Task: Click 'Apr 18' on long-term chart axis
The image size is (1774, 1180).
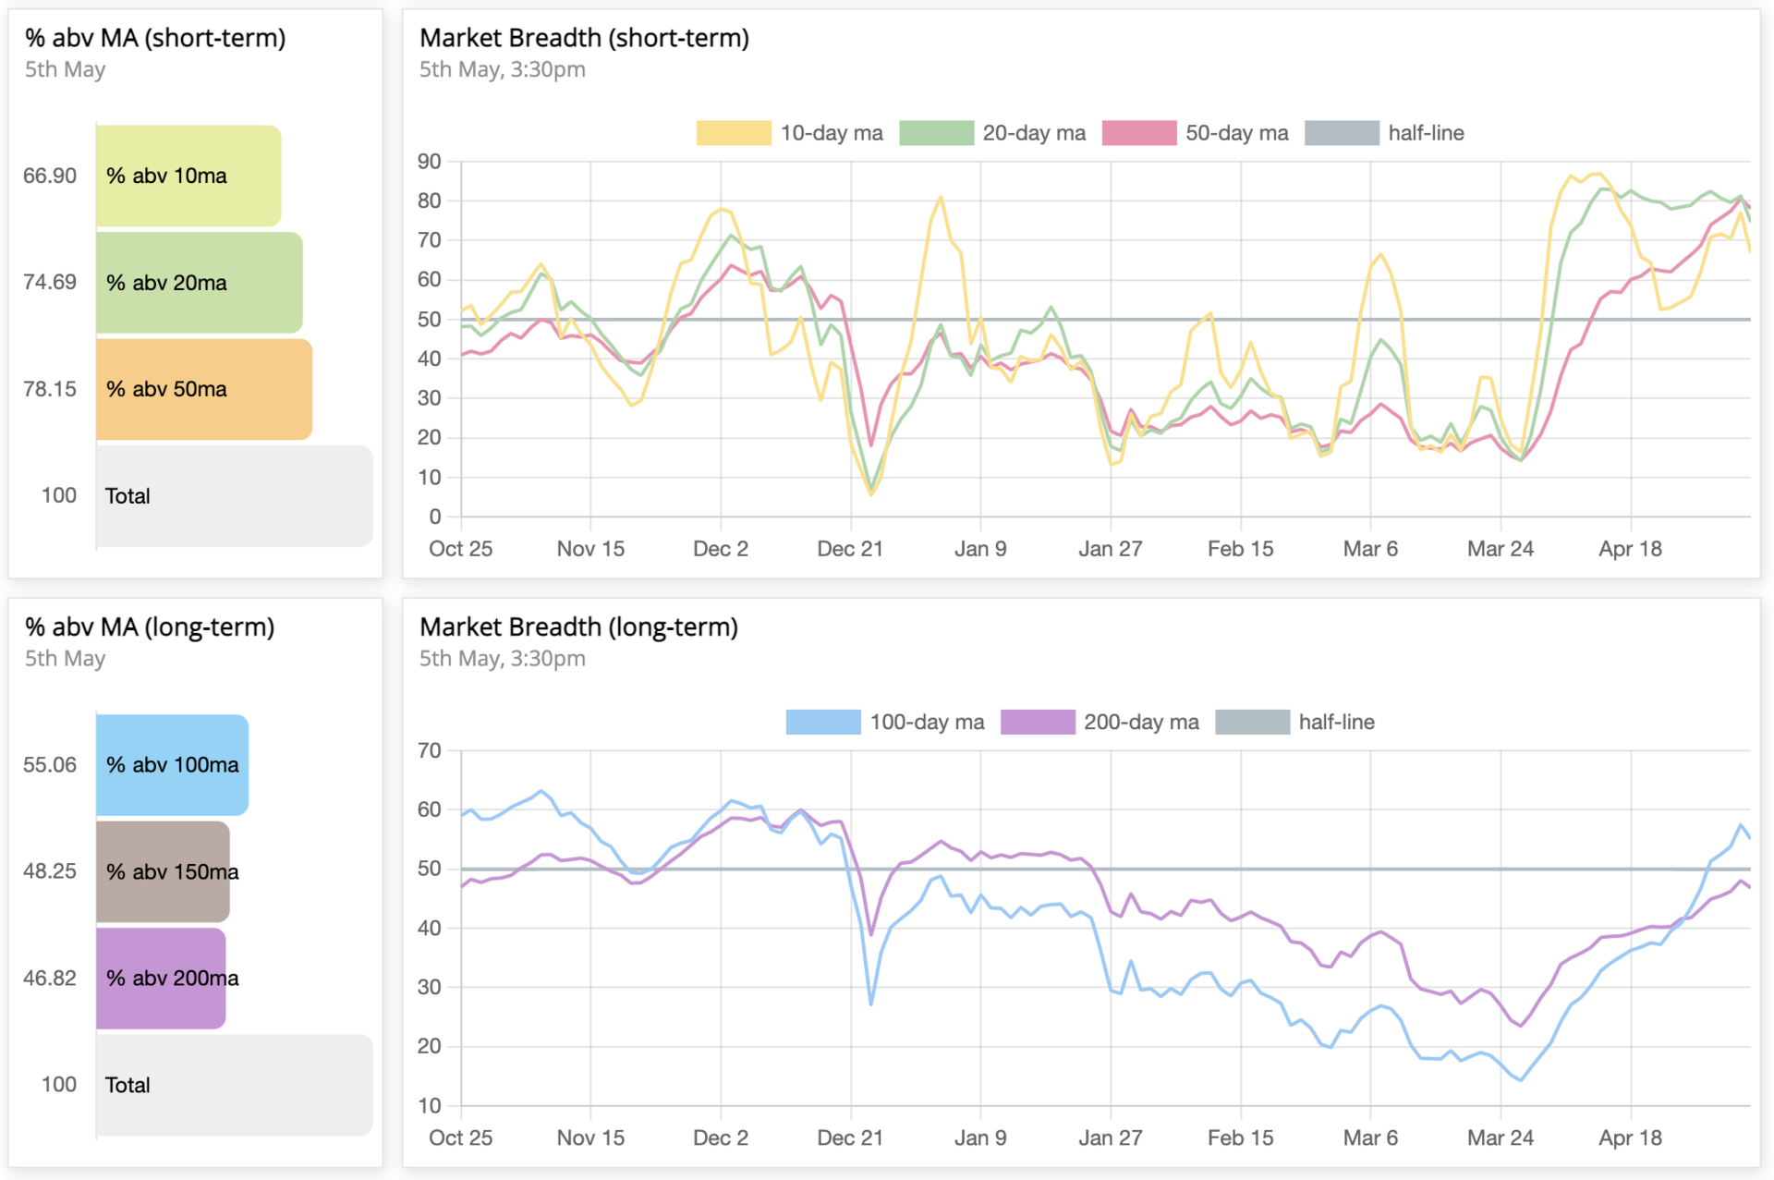Action: (x=1630, y=1137)
